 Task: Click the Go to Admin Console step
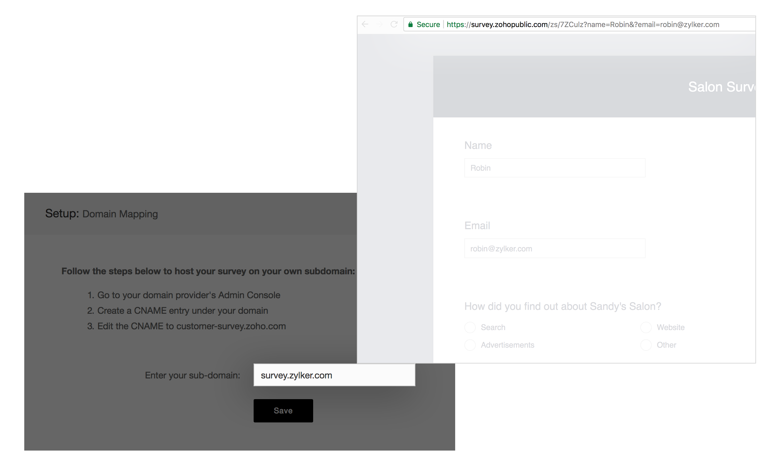pyautogui.click(x=189, y=295)
